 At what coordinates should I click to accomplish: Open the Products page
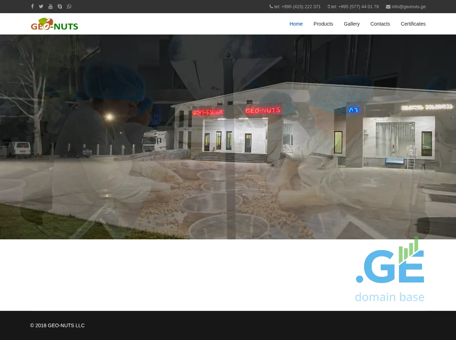tap(323, 24)
